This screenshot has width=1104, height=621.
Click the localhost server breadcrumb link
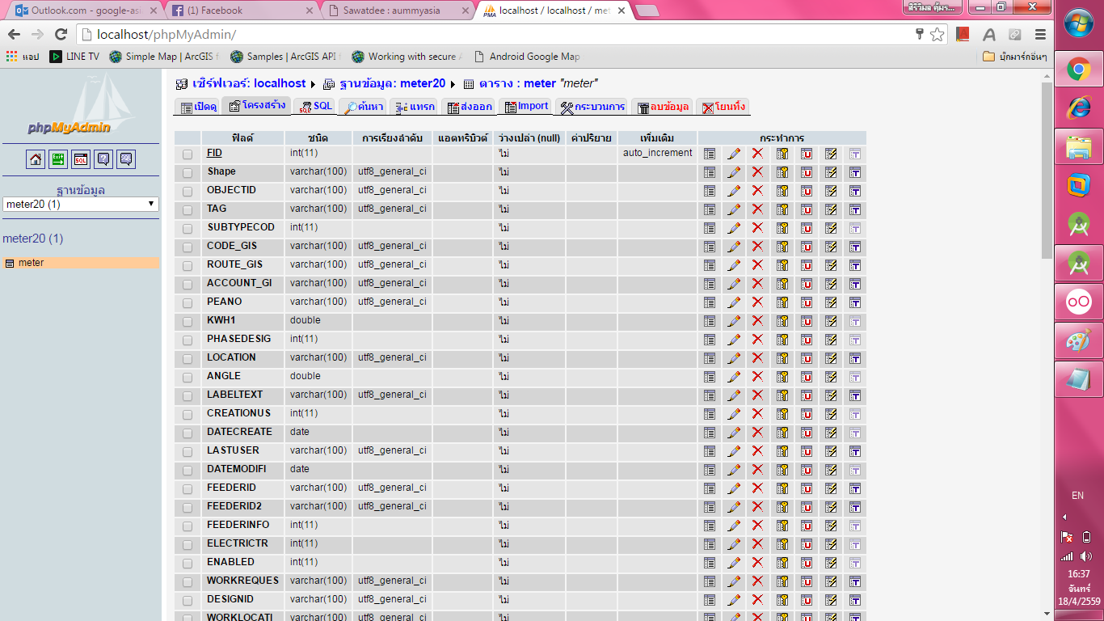(x=249, y=83)
